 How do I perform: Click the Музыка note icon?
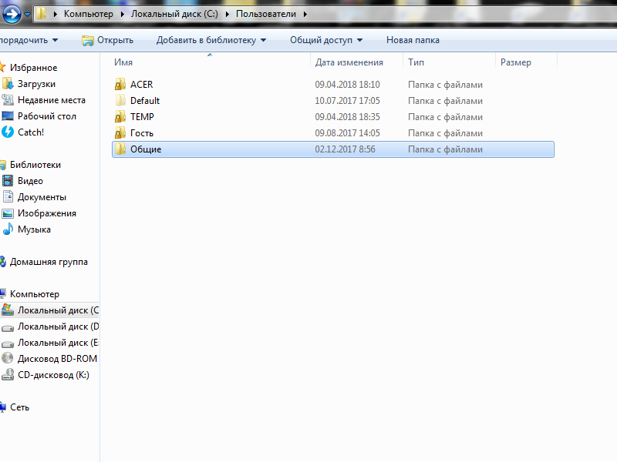(8, 229)
